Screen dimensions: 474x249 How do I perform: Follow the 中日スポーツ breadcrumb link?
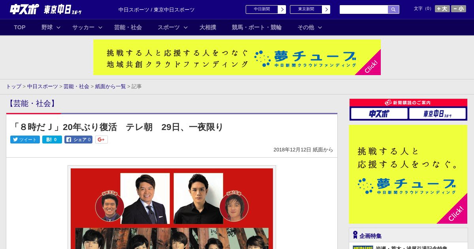coord(42,86)
